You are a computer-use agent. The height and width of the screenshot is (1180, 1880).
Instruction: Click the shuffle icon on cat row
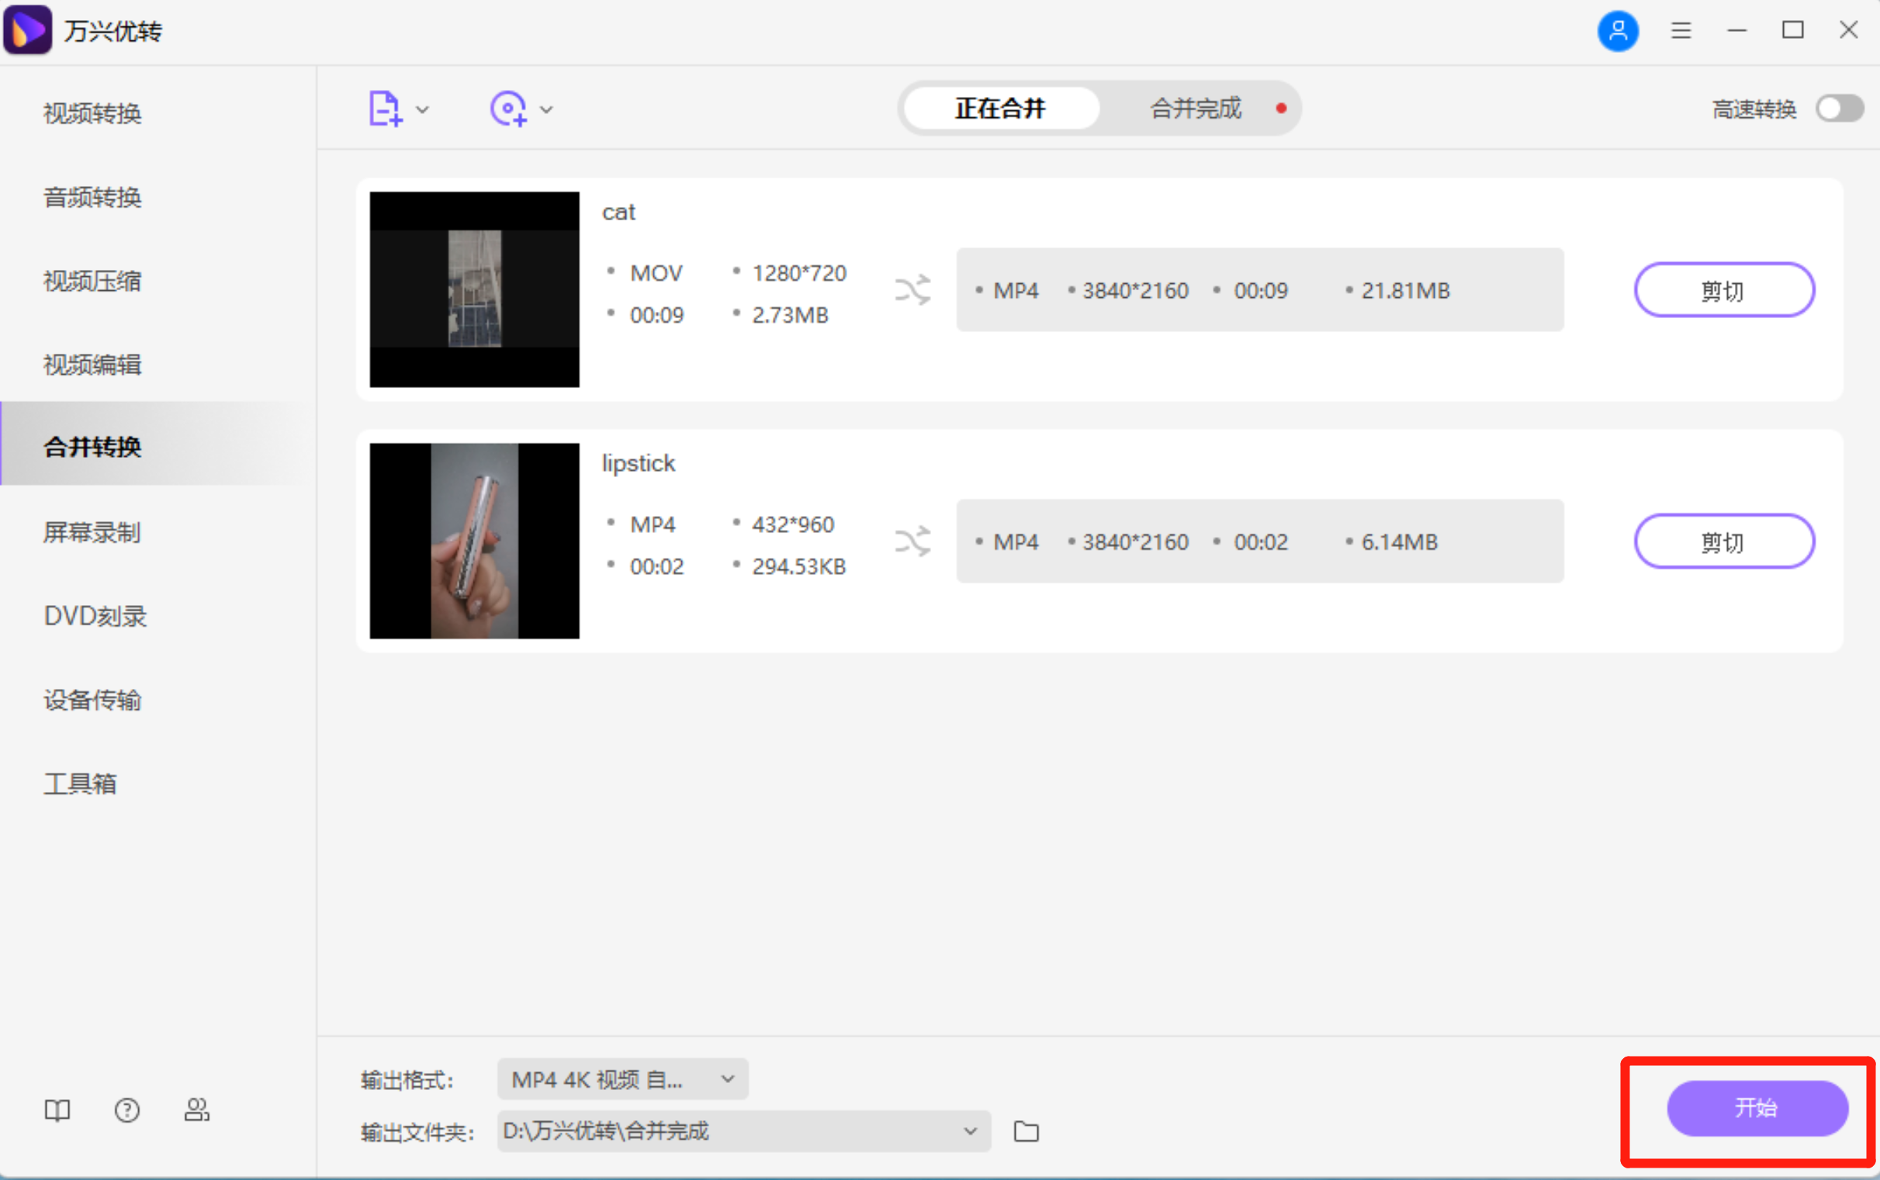click(912, 289)
